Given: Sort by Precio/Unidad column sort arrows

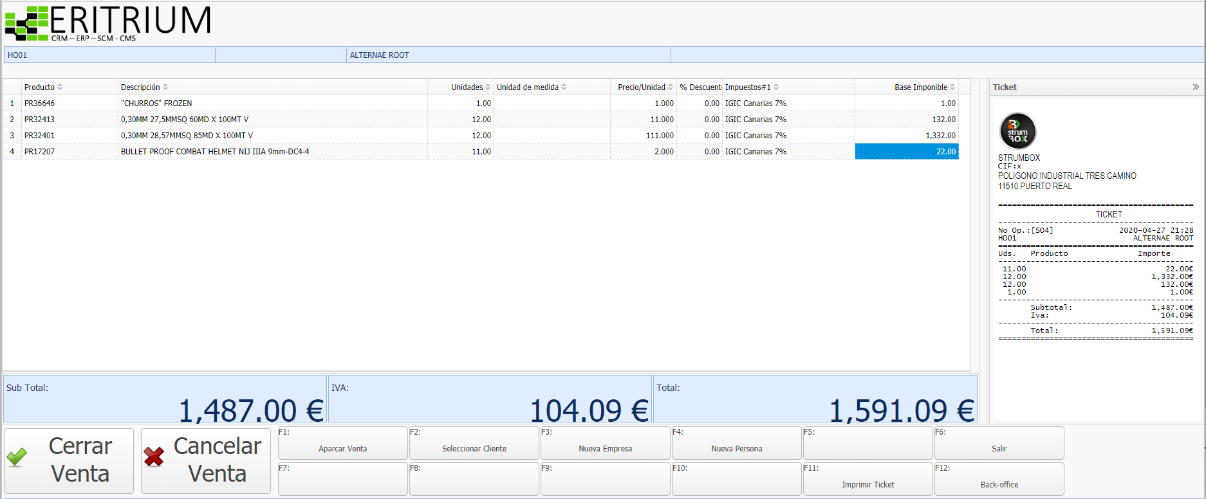Looking at the screenshot, I should coord(671,87).
